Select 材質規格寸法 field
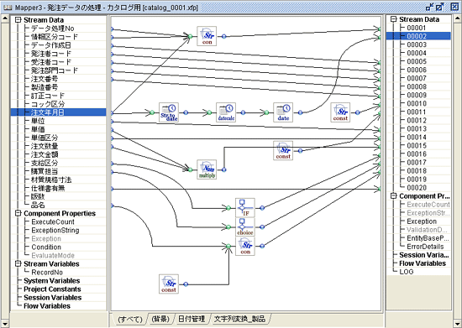 (51, 180)
